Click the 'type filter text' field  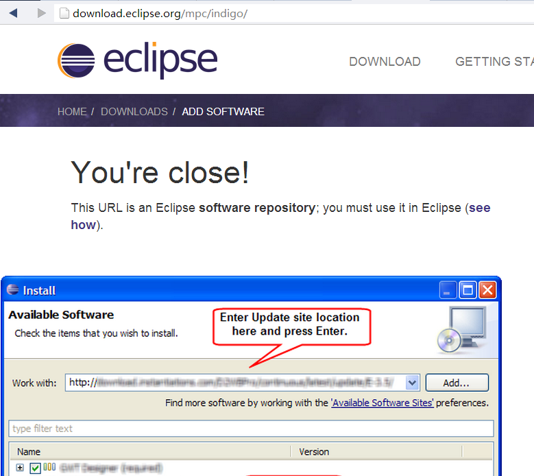click(251, 429)
